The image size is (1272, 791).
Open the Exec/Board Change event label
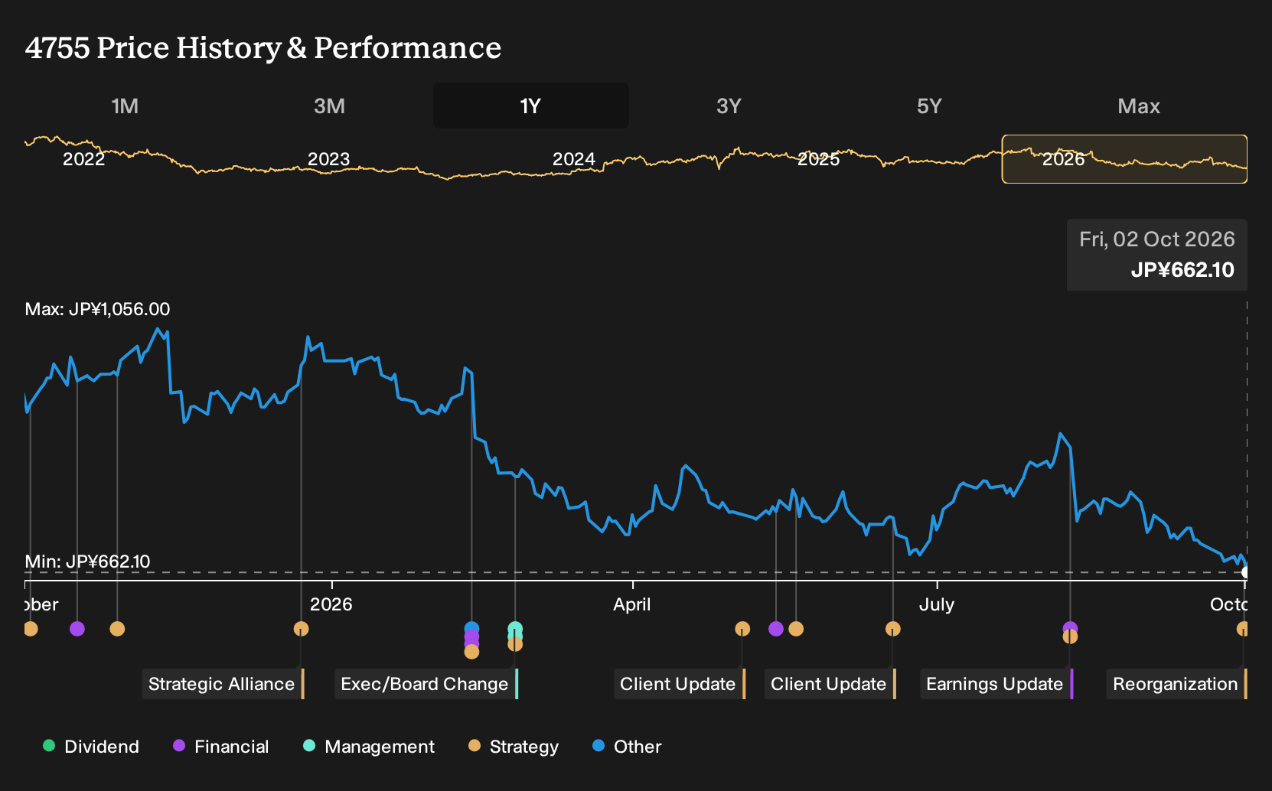426,684
